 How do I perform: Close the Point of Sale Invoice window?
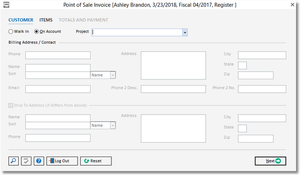pyautogui.click(x=292, y=5)
